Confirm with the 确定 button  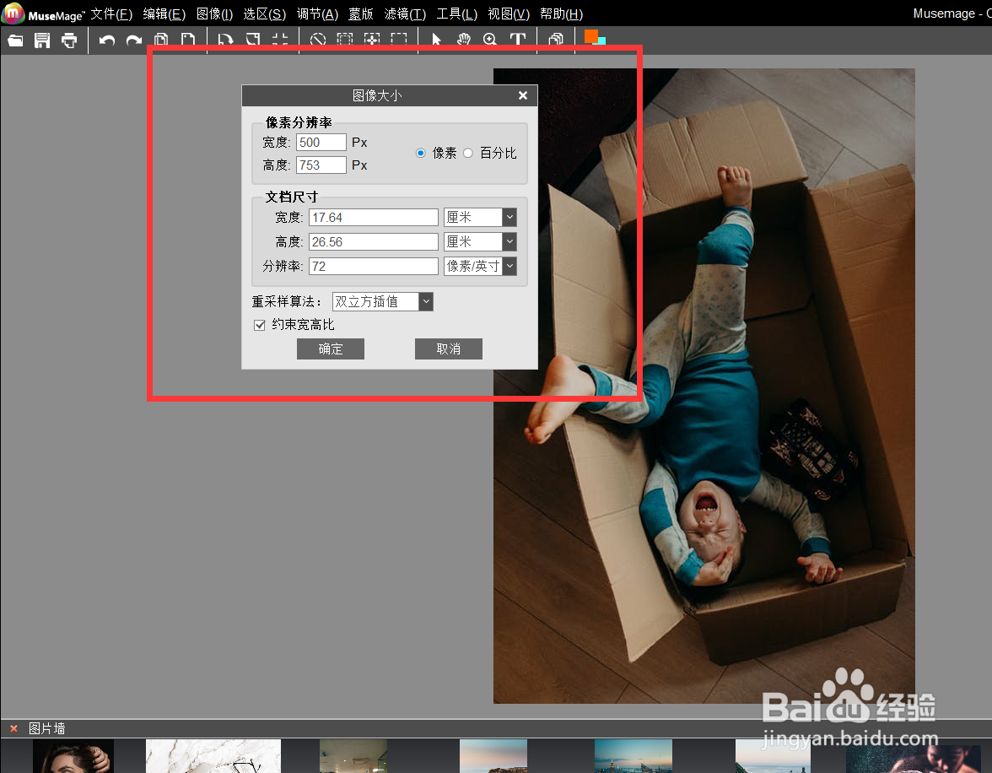(331, 349)
